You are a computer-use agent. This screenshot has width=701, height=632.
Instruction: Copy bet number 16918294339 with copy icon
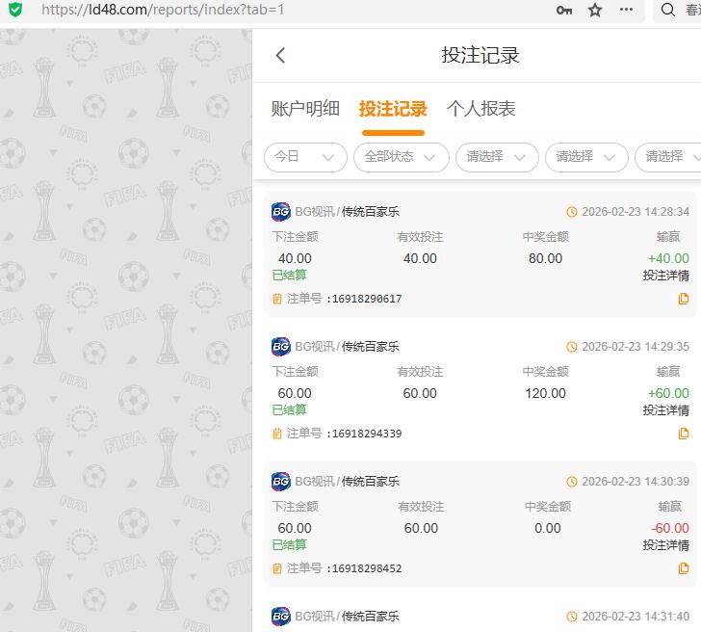[683, 434]
